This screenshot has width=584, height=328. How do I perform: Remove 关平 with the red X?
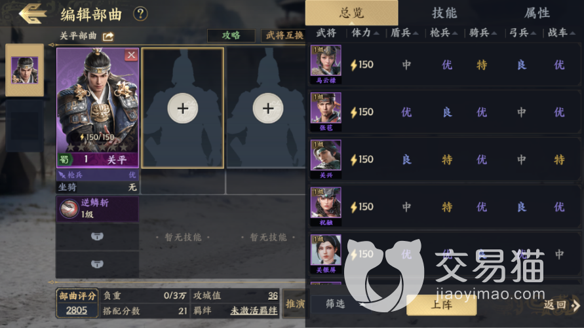(131, 55)
